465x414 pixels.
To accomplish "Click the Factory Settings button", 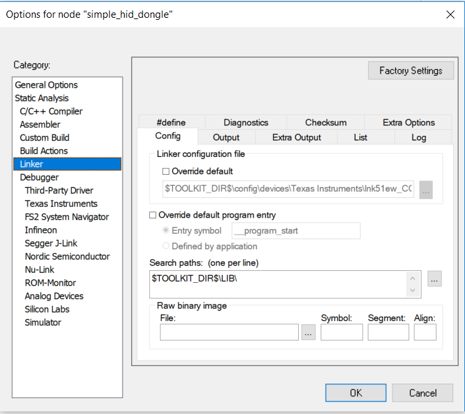I will click(411, 71).
